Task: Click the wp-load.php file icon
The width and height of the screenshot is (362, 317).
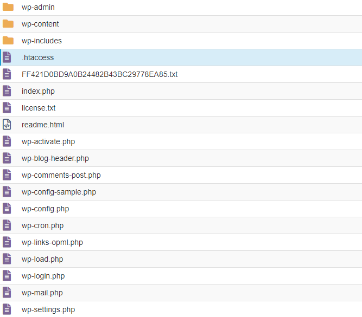Action: click(7, 259)
